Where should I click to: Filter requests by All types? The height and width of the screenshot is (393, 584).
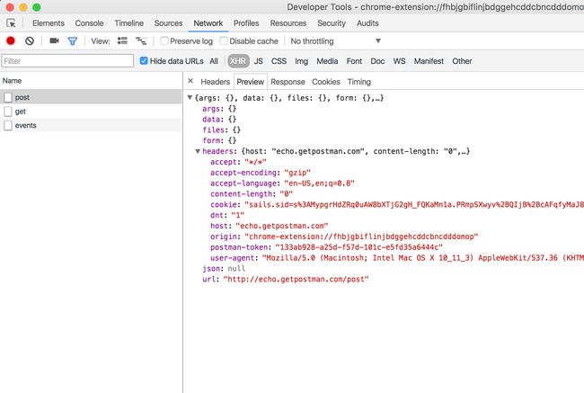[214, 61]
